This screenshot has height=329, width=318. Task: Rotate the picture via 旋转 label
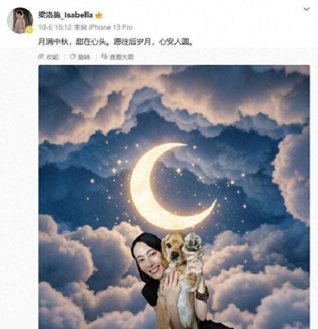(84, 57)
